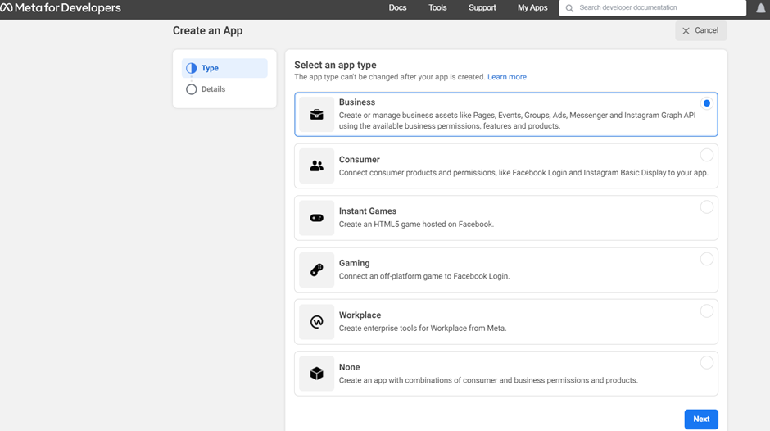Click the None description about combined permissions
Image resolution: width=770 pixels, height=431 pixels.
point(488,380)
